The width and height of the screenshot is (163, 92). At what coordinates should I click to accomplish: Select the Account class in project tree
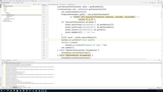click(8, 14)
